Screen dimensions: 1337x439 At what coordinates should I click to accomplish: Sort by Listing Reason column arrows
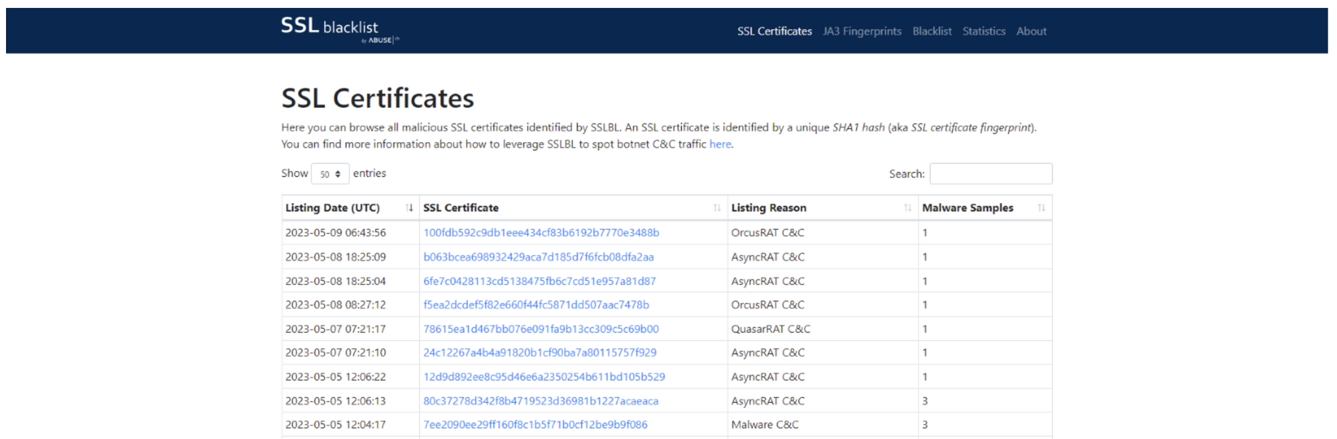[907, 208]
